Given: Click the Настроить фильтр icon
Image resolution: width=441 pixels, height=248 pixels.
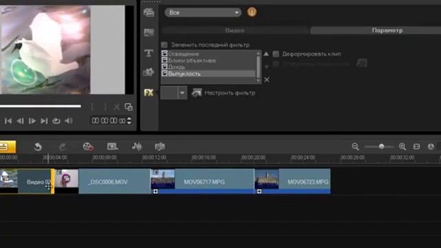Looking at the screenshot, I should point(196,93).
